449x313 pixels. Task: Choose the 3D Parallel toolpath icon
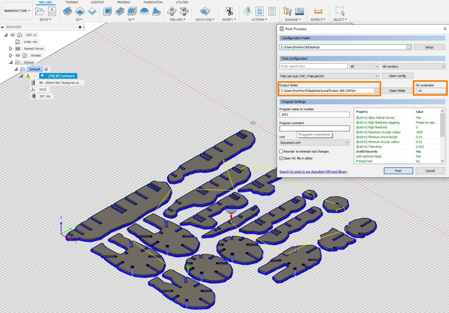pos(132,11)
